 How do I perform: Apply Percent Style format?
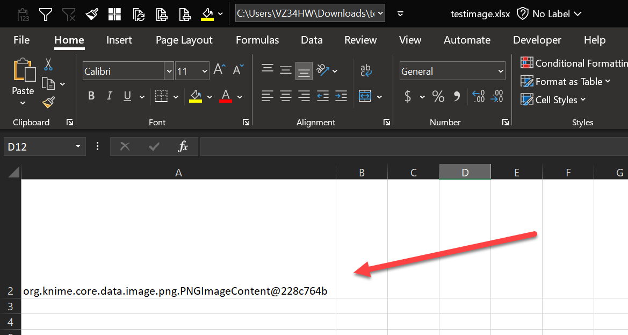pos(438,97)
